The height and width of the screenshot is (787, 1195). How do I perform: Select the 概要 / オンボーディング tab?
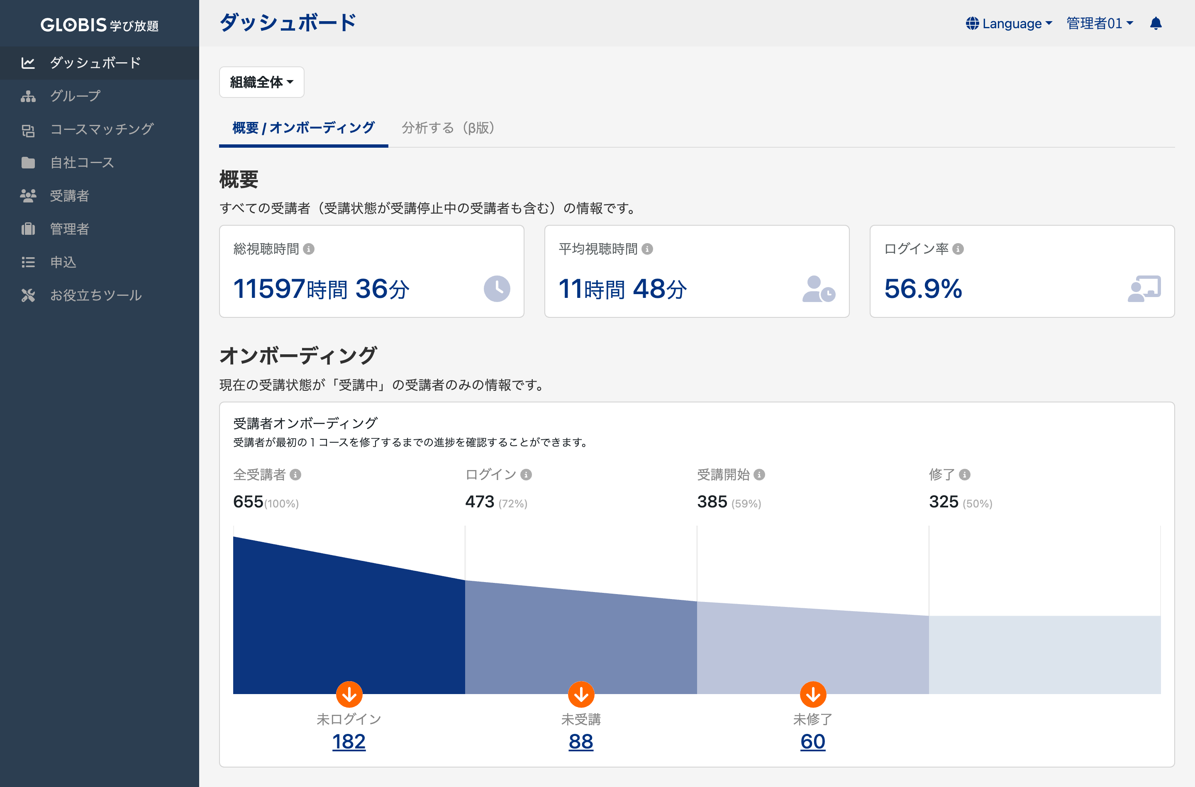303,128
